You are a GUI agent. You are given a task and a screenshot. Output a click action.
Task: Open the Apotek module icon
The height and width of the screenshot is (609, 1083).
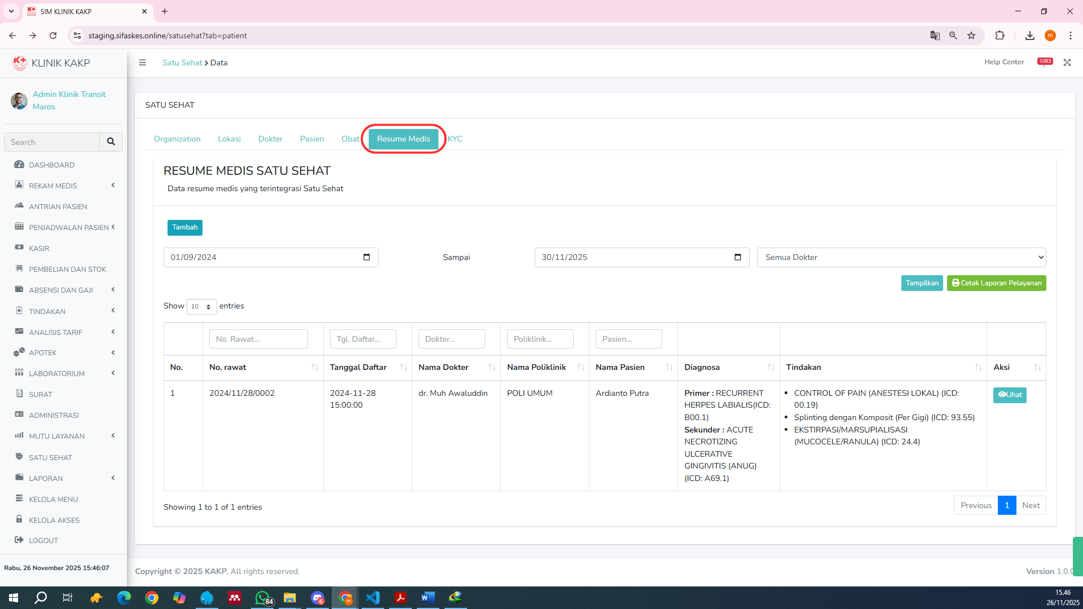(20, 352)
